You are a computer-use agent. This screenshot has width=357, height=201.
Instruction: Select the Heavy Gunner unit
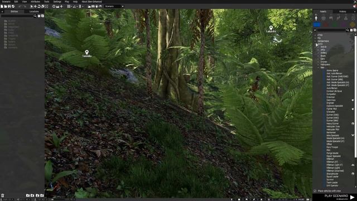[332, 123]
